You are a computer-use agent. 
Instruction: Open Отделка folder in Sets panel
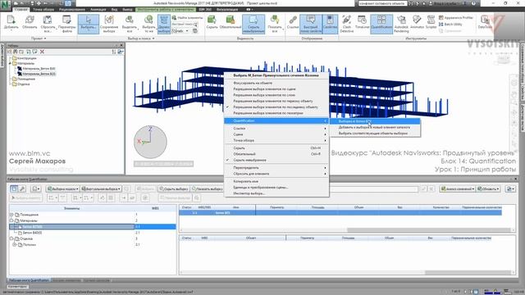(x=23, y=84)
